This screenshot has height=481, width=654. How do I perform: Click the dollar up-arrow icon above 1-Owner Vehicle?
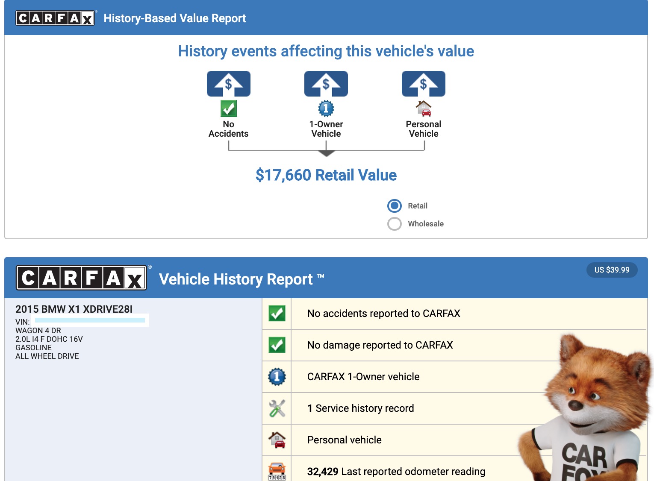tap(326, 84)
